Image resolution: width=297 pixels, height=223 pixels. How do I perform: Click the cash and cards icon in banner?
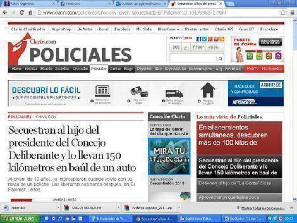coord(139,92)
